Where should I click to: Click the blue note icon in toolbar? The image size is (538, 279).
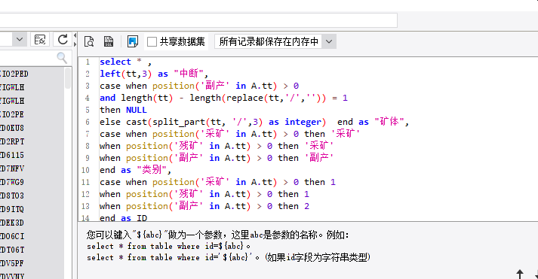point(133,41)
